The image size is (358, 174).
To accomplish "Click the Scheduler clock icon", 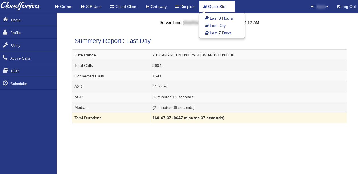I will [5, 83].
